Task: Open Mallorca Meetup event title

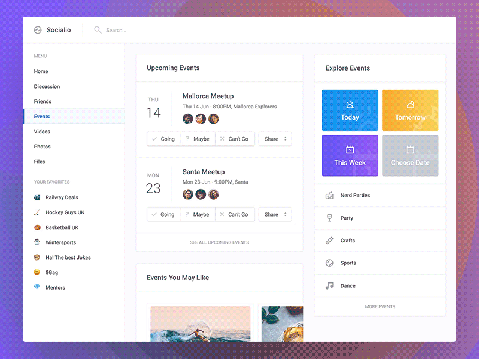Action: (x=208, y=96)
